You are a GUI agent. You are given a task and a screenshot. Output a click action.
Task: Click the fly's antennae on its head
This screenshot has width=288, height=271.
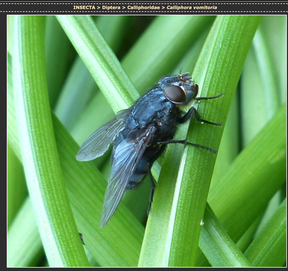tap(186, 77)
